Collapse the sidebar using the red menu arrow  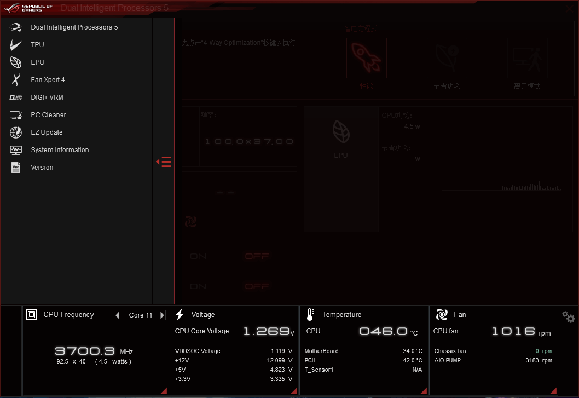pyautogui.click(x=164, y=161)
